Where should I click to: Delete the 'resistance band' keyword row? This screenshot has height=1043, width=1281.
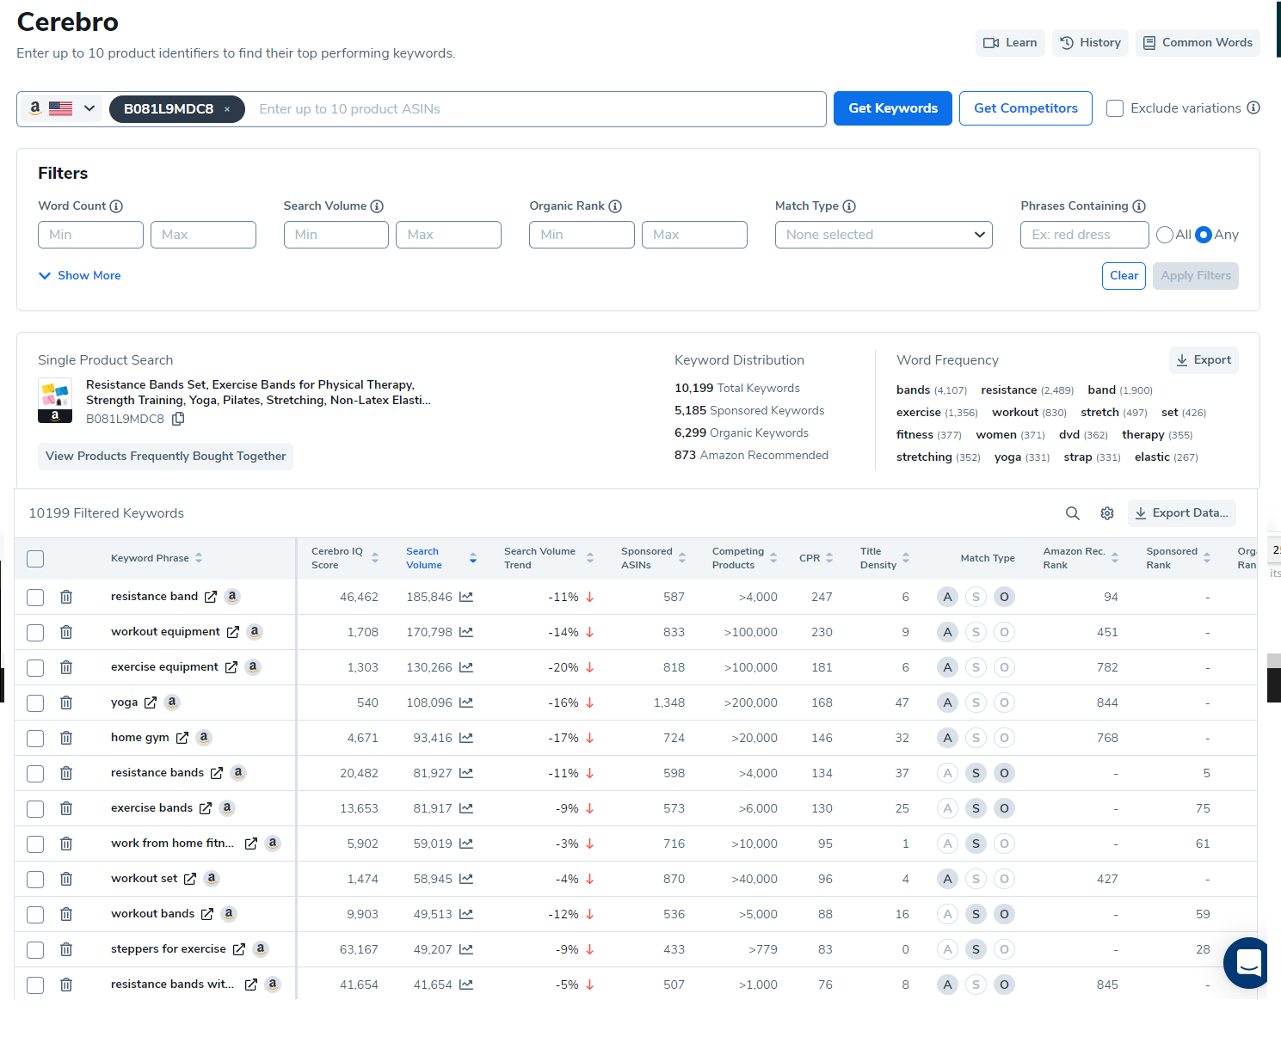pos(66,597)
